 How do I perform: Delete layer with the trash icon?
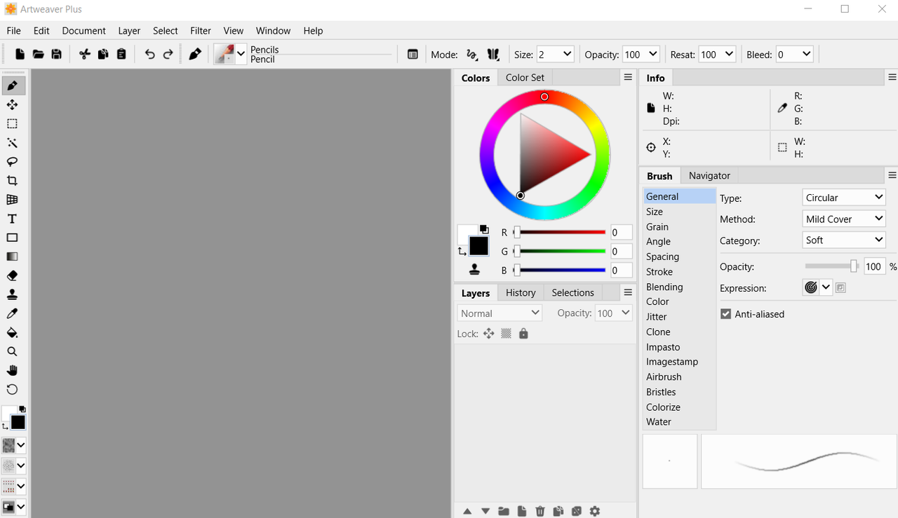pyautogui.click(x=540, y=511)
